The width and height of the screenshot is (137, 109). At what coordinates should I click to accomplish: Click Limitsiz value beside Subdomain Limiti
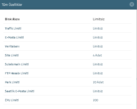coord(98,64)
